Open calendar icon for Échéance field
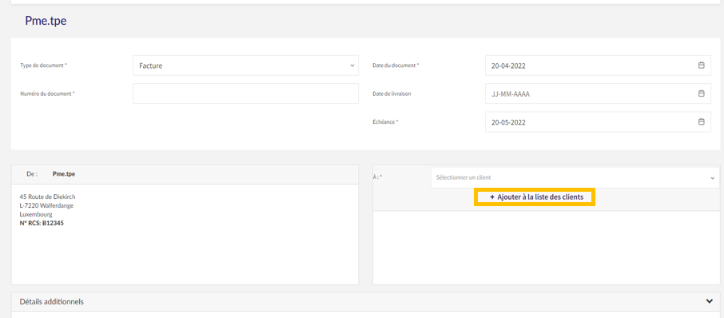Image resolution: width=724 pixels, height=318 pixels. [x=701, y=122]
